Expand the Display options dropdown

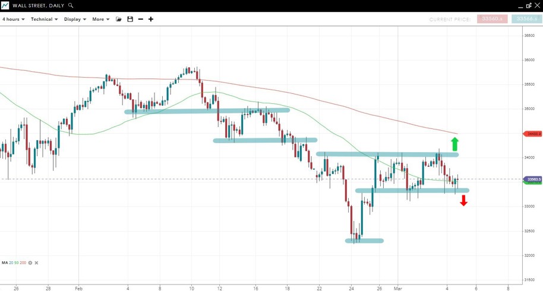(x=75, y=19)
